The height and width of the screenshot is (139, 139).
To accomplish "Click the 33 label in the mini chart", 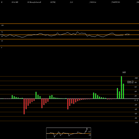I will pos(90,135).
